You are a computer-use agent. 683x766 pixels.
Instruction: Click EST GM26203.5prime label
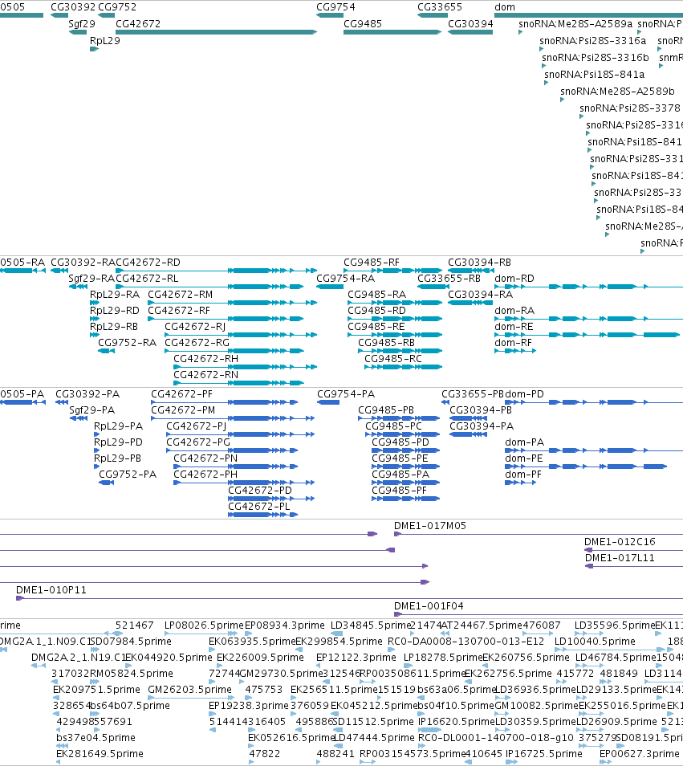(189, 689)
